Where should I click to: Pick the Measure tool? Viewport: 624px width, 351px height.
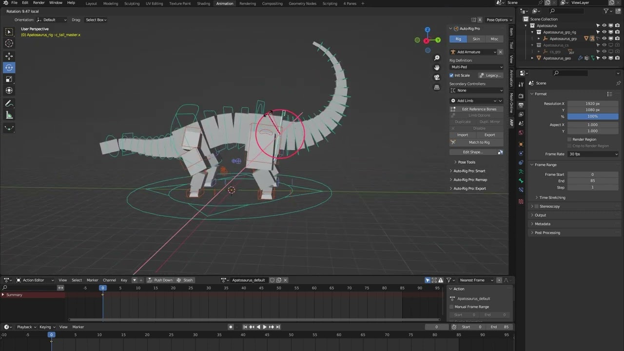9,115
